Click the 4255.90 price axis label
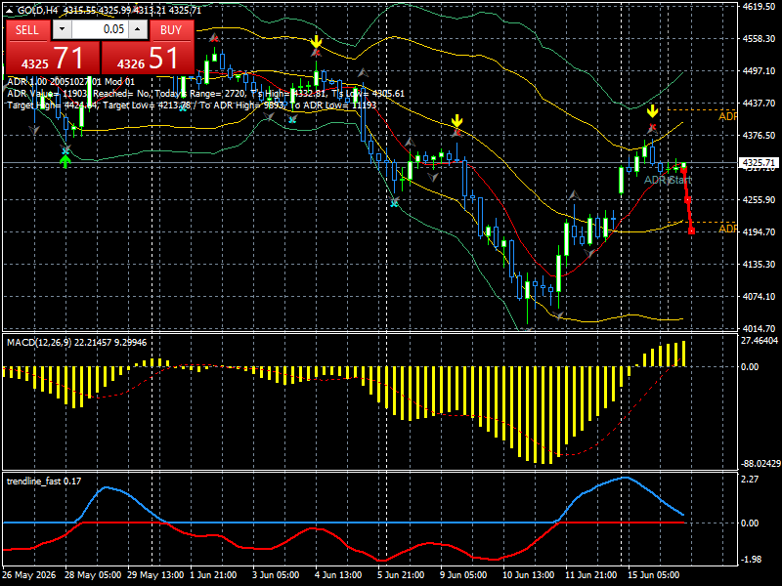Screen dimensions: 782x586 click(759, 200)
